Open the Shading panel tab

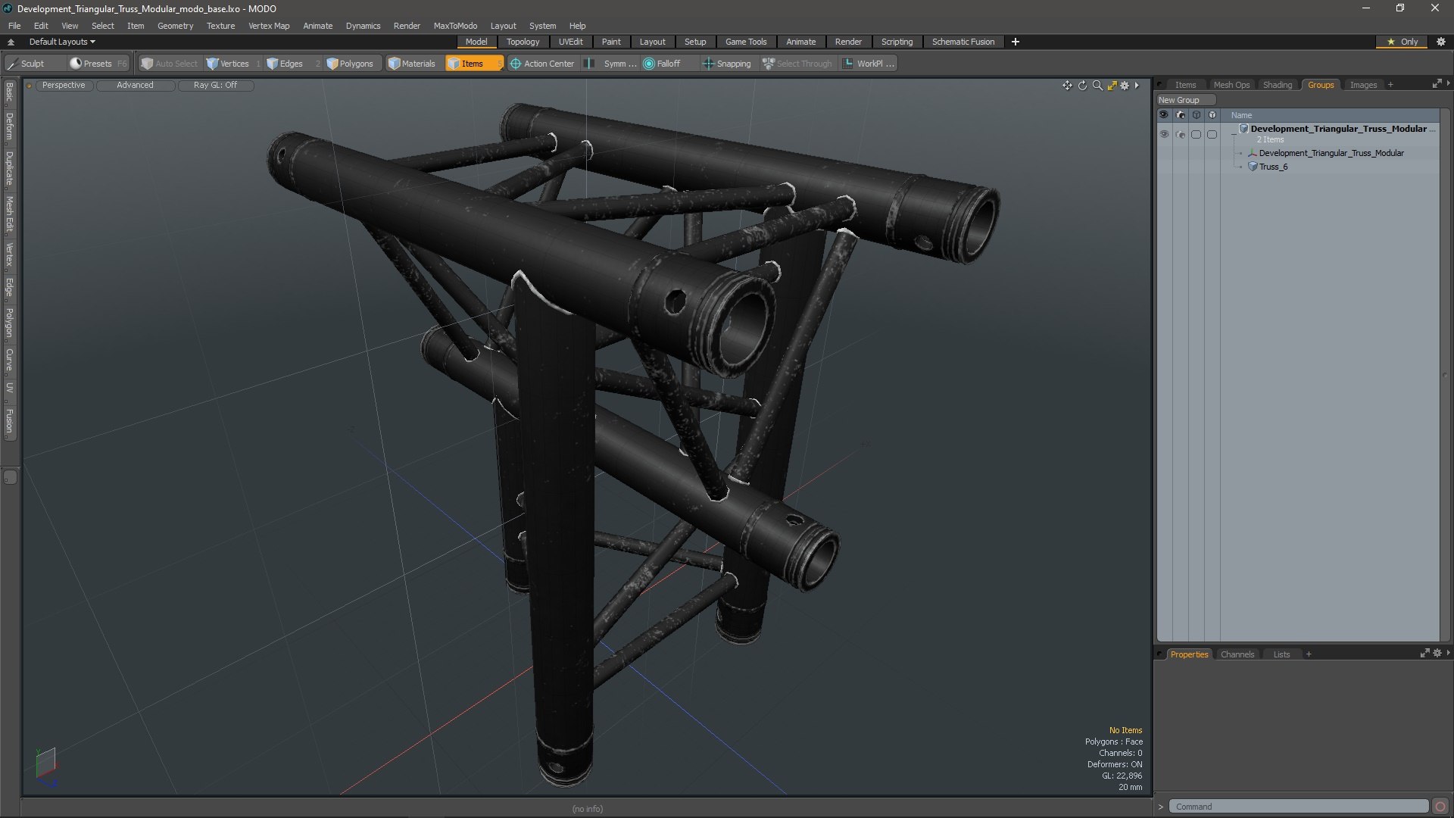click(1278, 85)
